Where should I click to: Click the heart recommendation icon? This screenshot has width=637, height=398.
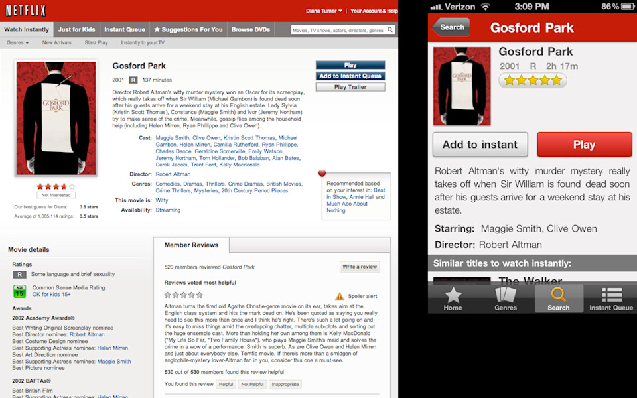(x=322, y=174)
